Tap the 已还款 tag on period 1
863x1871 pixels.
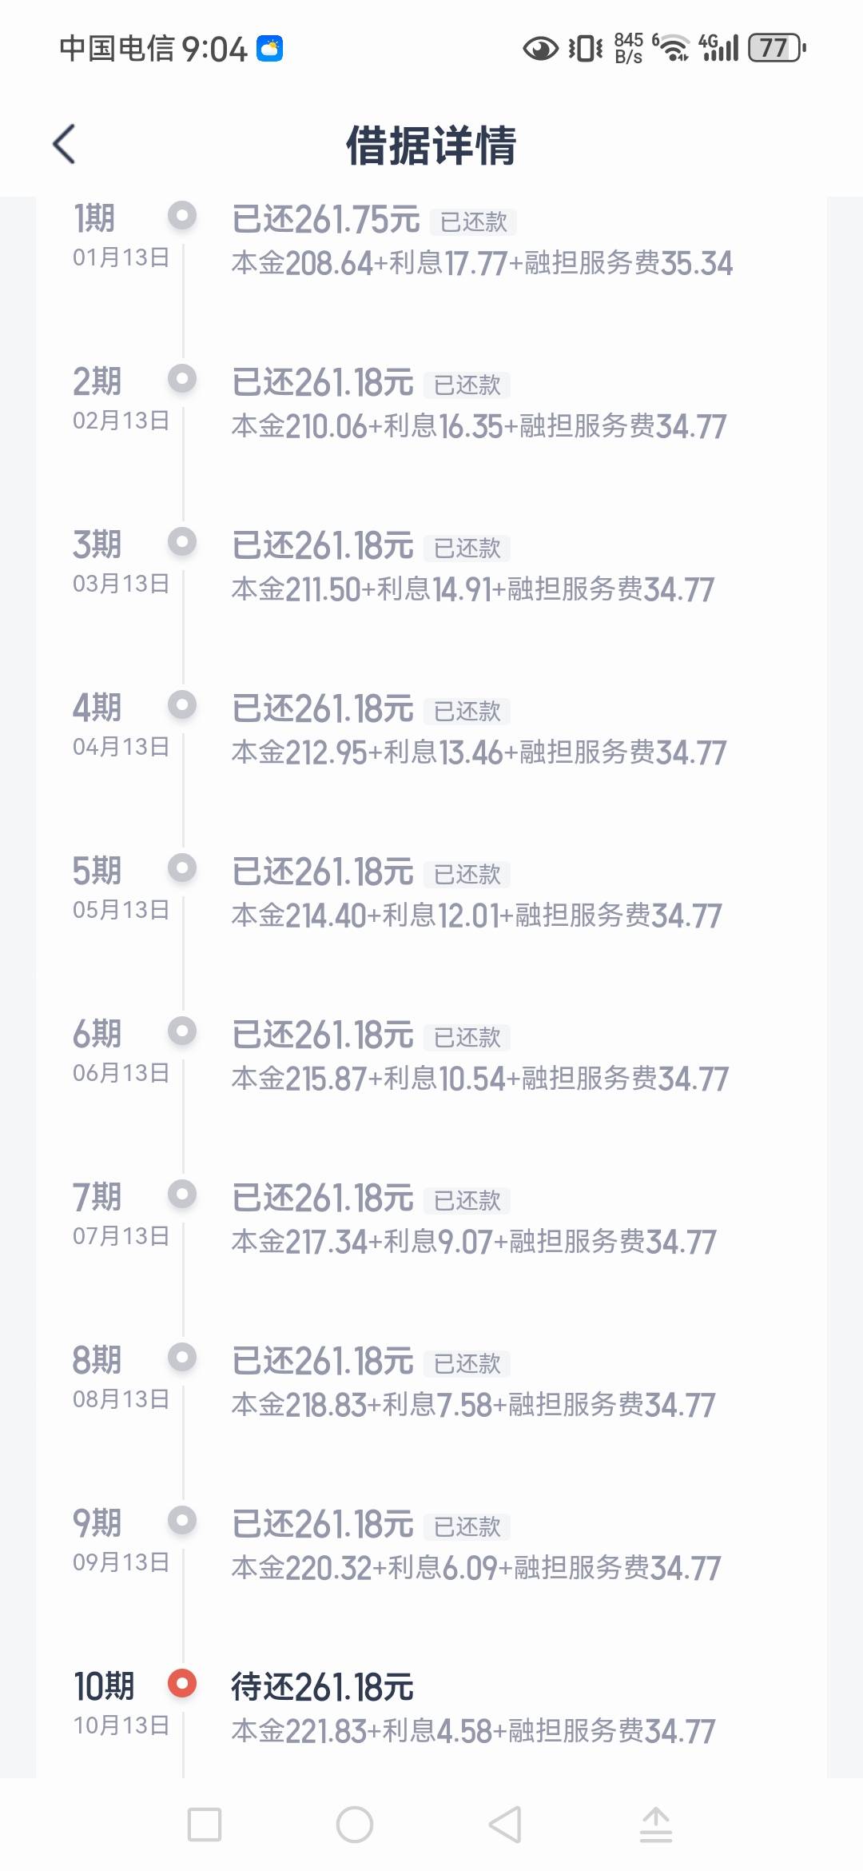(474, 222)
